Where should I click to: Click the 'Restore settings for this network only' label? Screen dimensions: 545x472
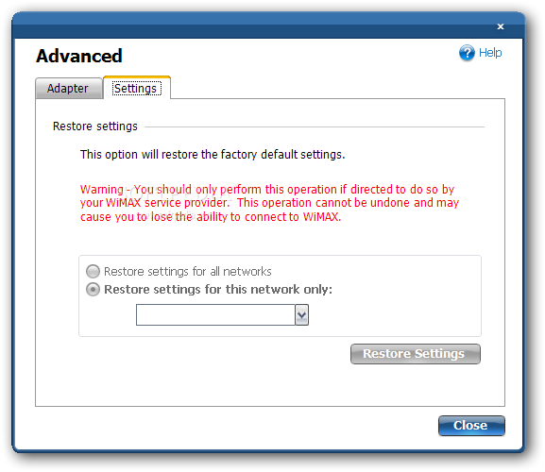point(218,289)
